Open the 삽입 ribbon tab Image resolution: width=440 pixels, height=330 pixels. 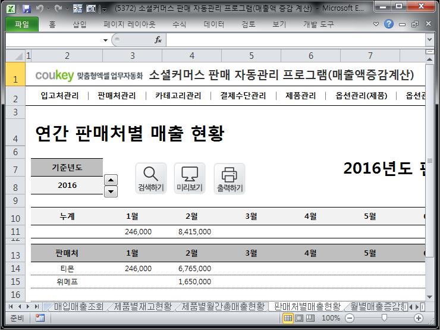(80, 24)
